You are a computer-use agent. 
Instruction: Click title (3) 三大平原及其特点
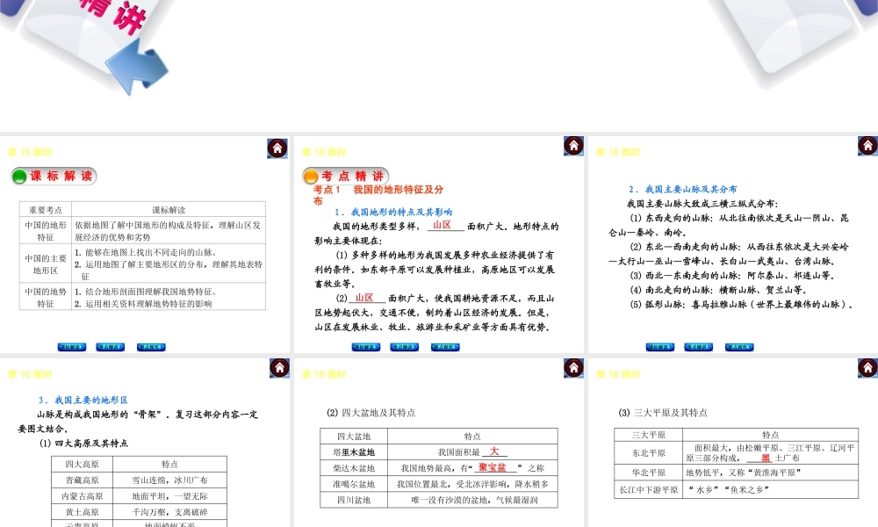(x=662, y=413)
